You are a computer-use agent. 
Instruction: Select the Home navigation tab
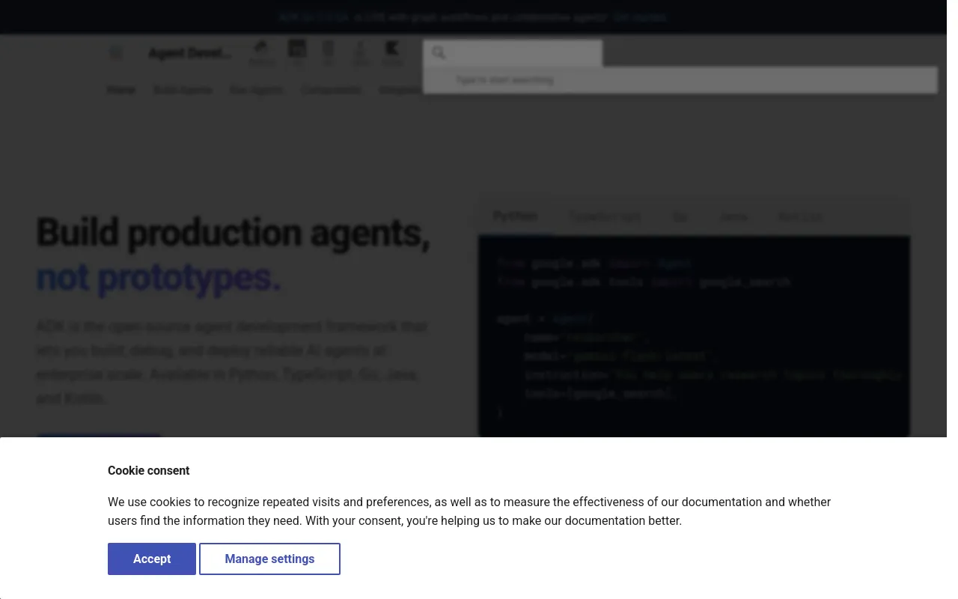(121, 90)
